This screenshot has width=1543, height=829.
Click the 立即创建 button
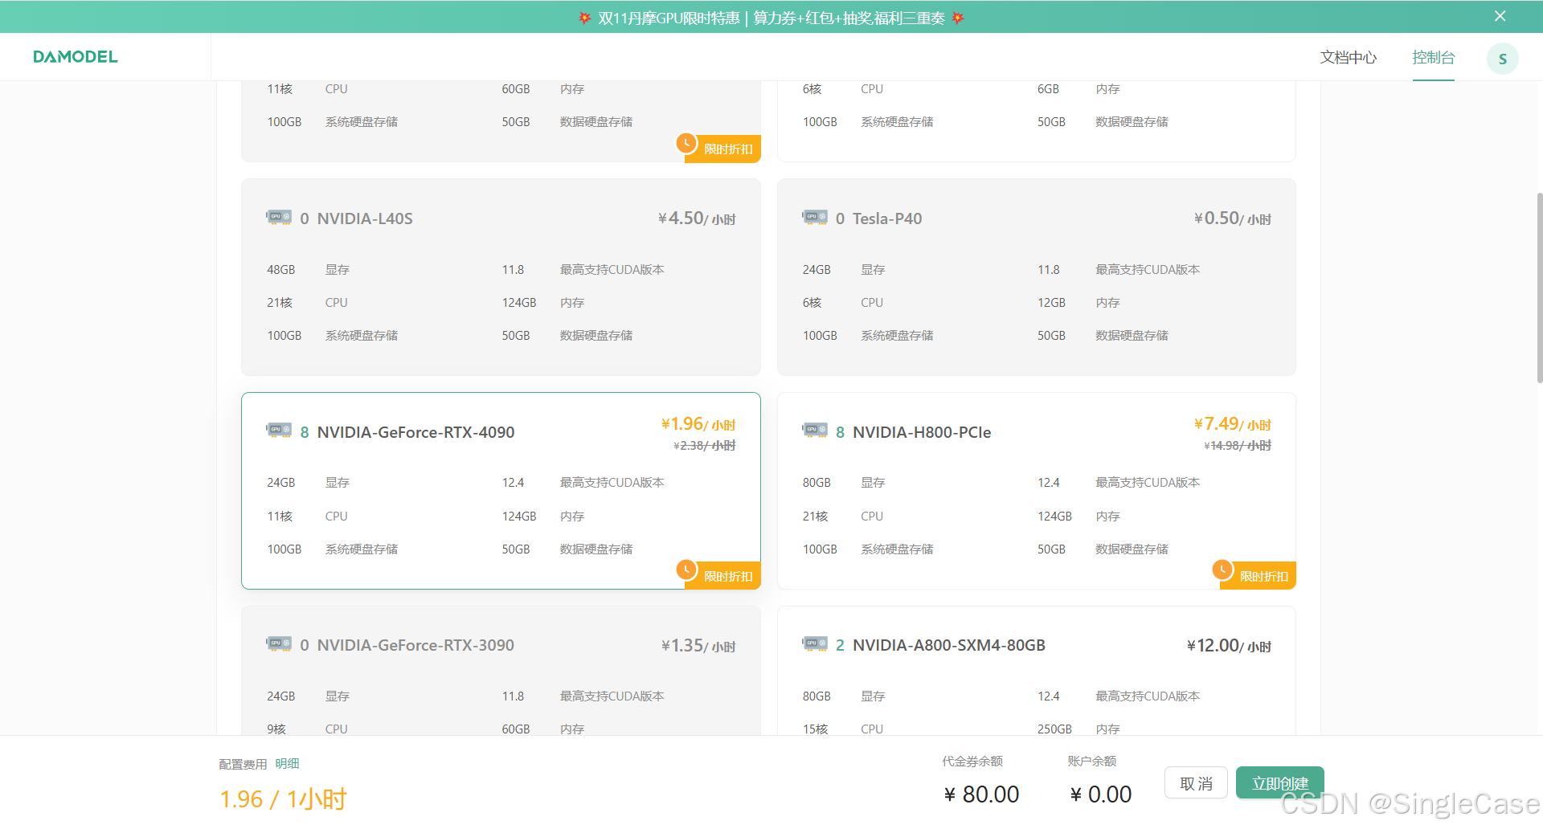pos(1279,783)
